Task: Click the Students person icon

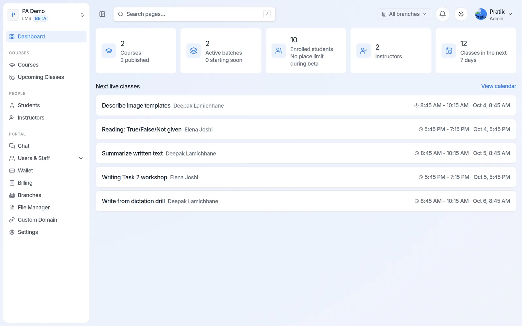Action: pos(12,105)
